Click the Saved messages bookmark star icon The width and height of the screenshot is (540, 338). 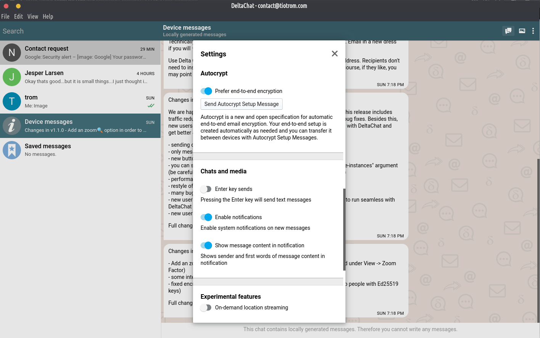12,150
